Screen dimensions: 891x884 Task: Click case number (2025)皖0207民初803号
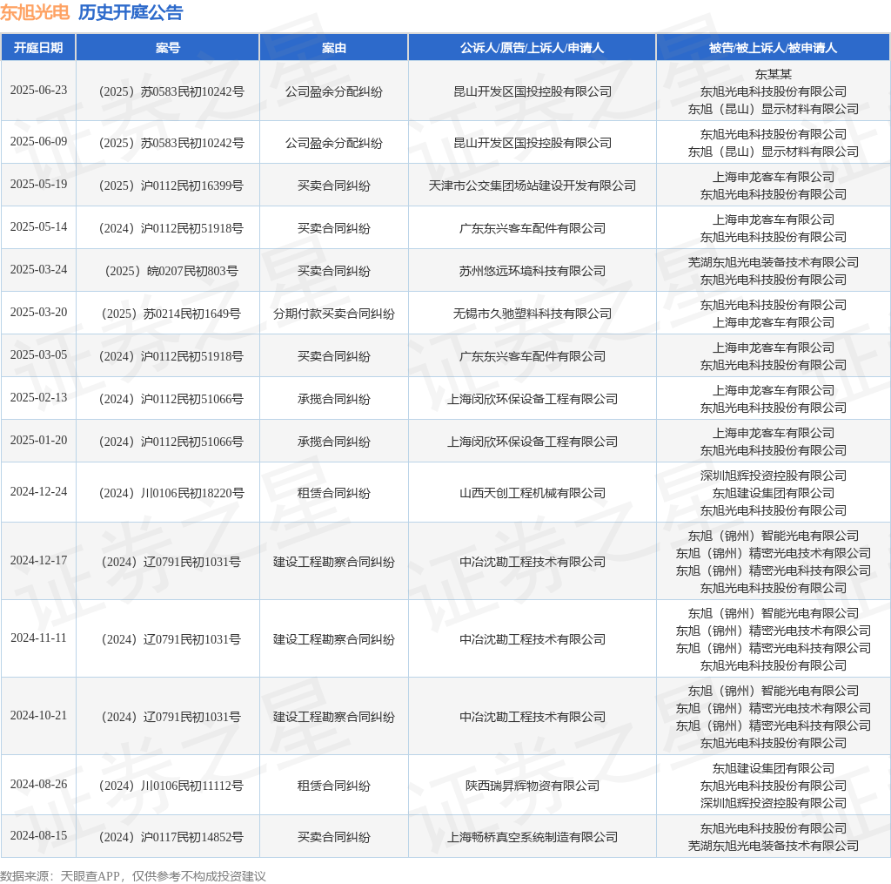(171, 271)
